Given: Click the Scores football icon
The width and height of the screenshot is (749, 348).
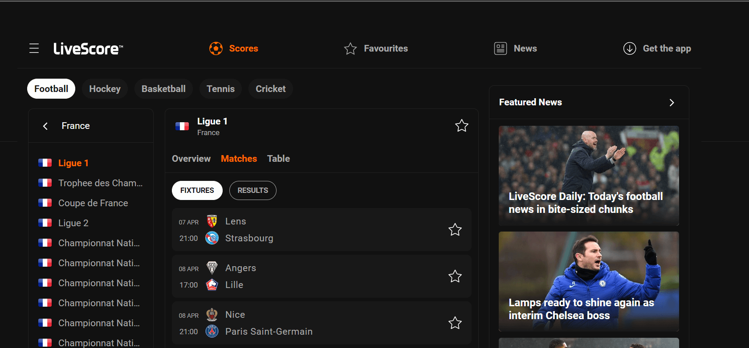Looking at the screenshot, I should (216, 48).
